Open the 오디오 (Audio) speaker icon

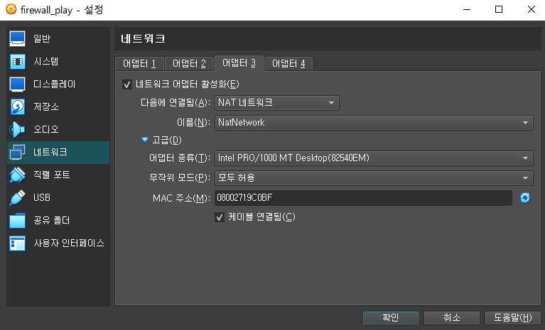(x=17, y=129)
